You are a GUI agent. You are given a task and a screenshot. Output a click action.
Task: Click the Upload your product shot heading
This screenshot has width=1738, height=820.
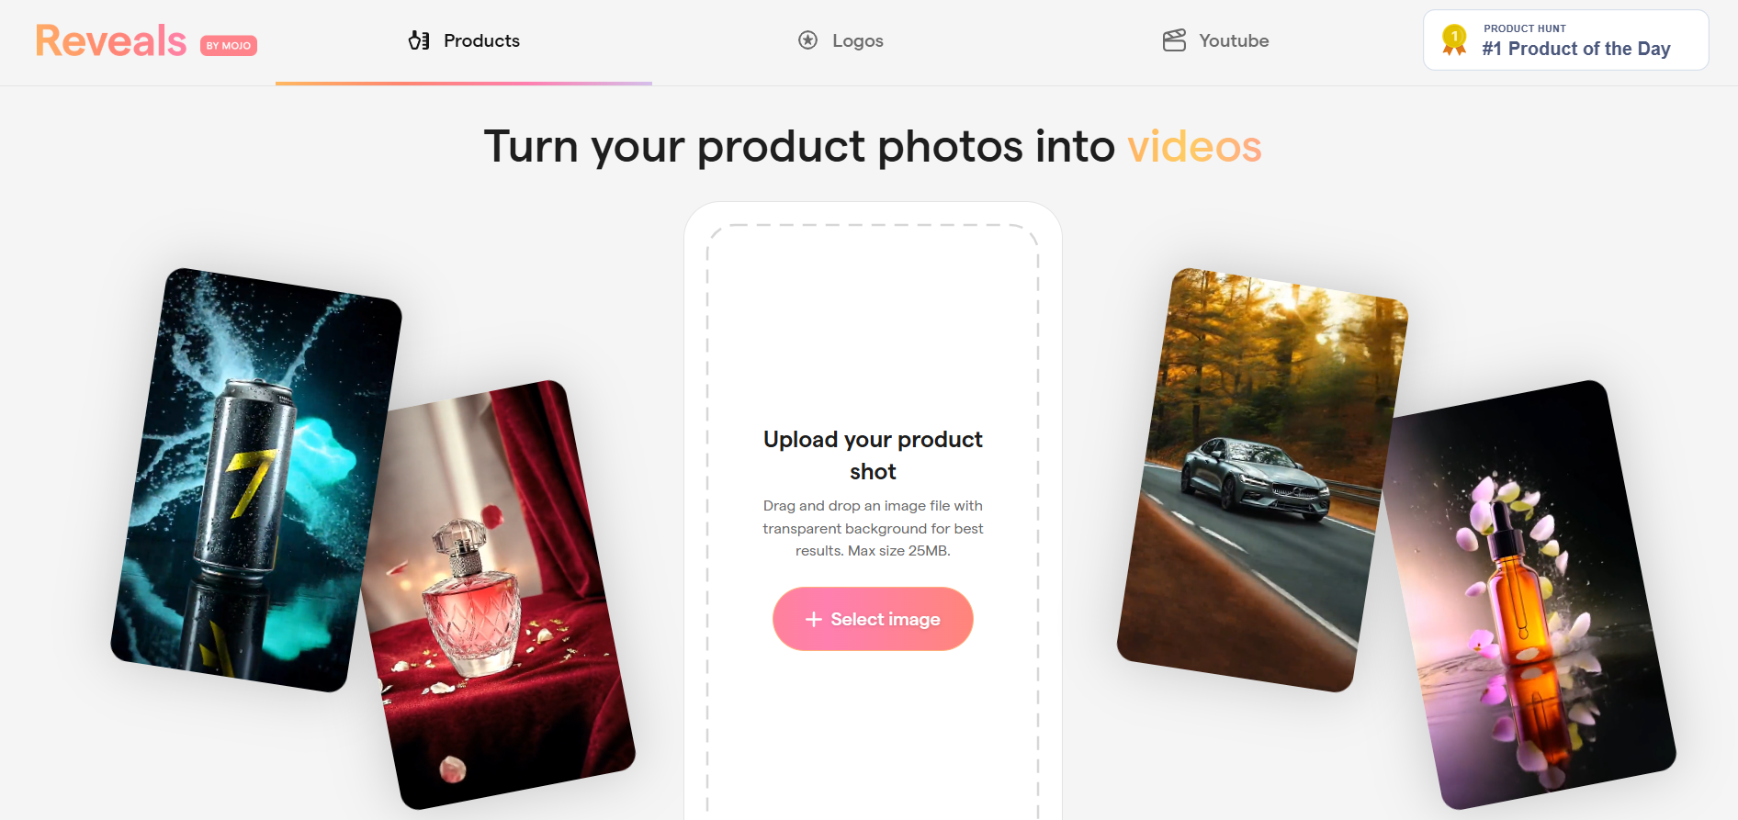[x=873, y=455]
